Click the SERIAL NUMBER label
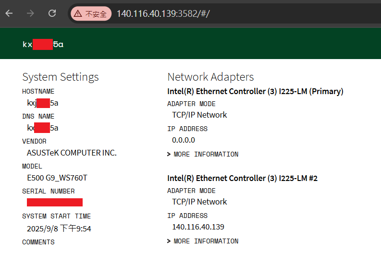The image size is (381, 265). [x=49, y=192]
